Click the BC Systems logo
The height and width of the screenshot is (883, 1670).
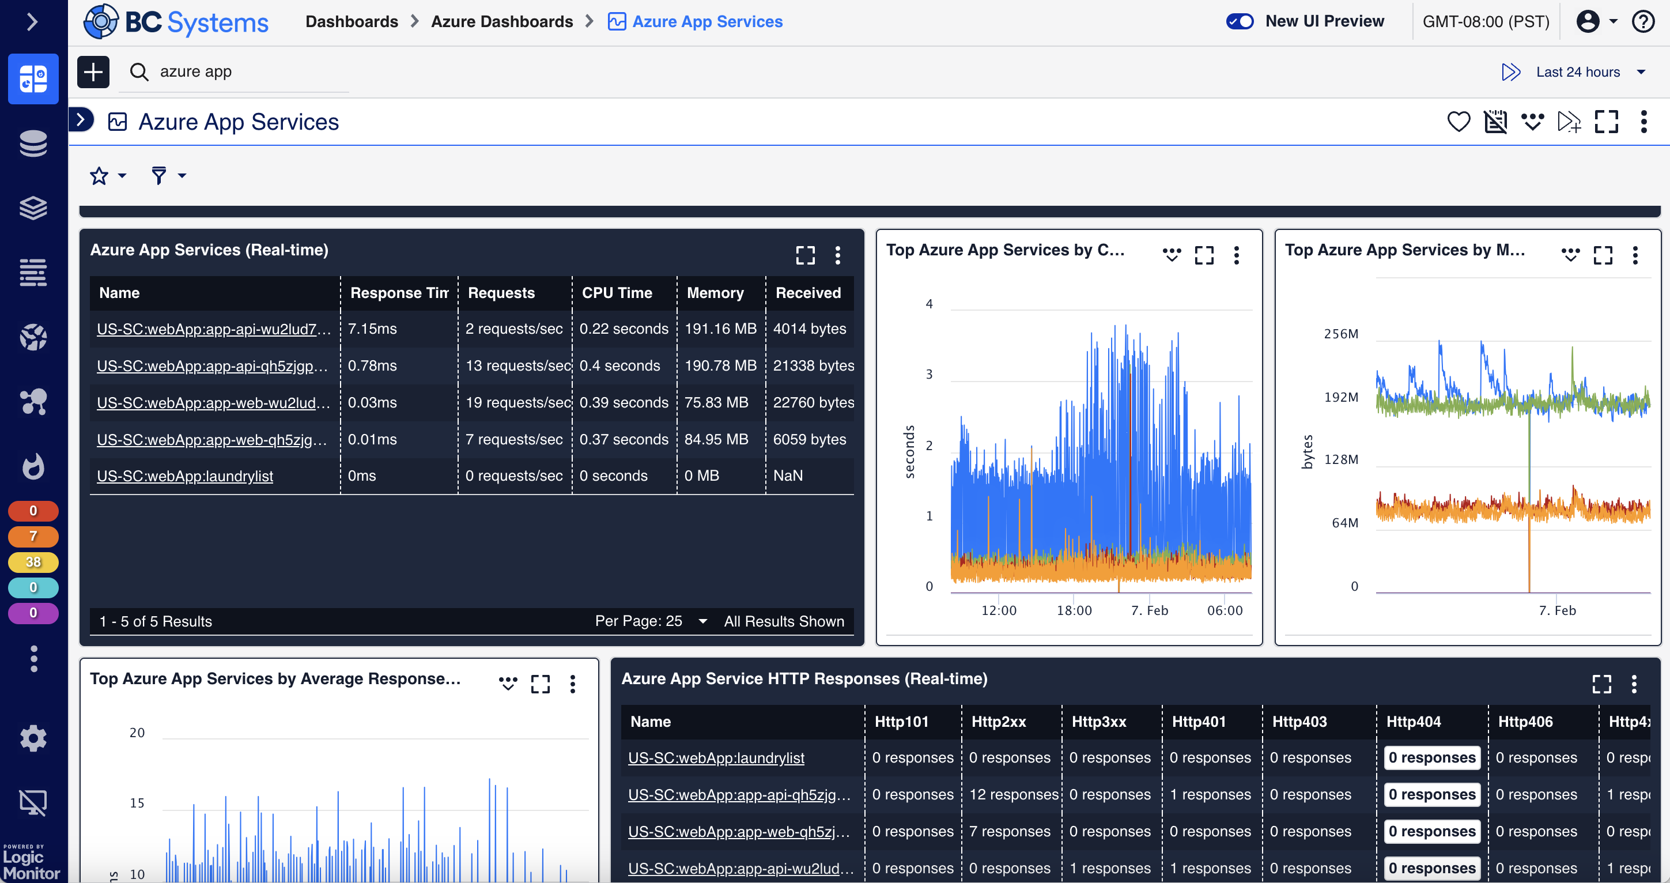[176, 22]
